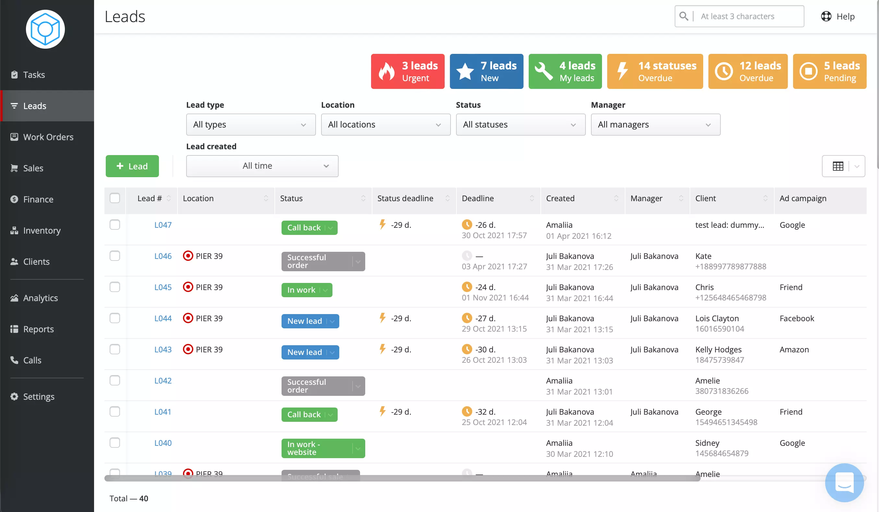
Task: Click the star icon on New leads card
Action: point(465,71)
